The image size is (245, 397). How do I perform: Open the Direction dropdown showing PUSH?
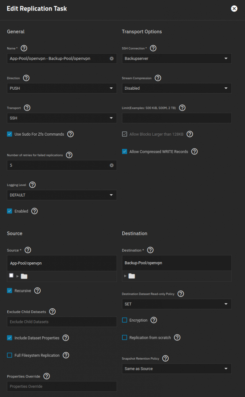click(x=62, y=88)
